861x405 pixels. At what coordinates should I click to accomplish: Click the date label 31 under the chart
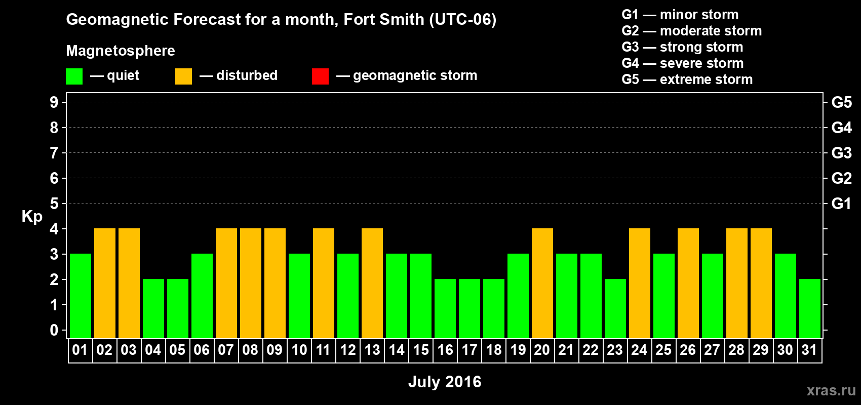pos(809,350)
